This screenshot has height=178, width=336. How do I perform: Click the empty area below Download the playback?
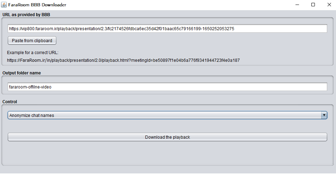point(167,153)
